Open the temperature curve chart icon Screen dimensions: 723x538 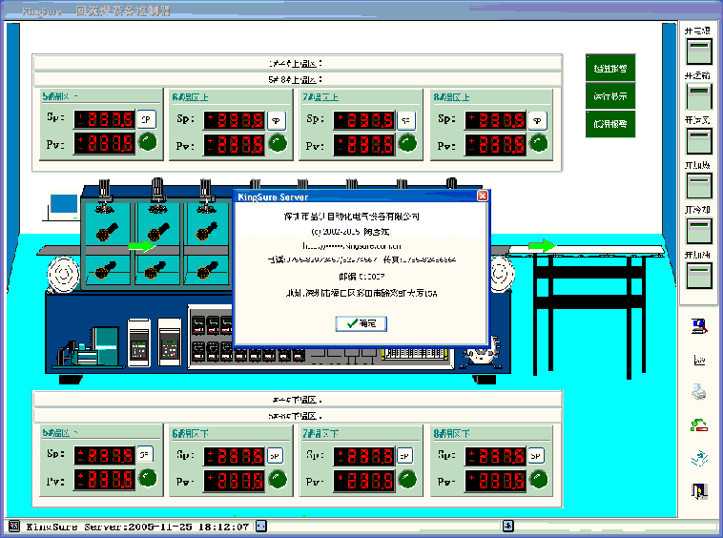tap(699, 360)
